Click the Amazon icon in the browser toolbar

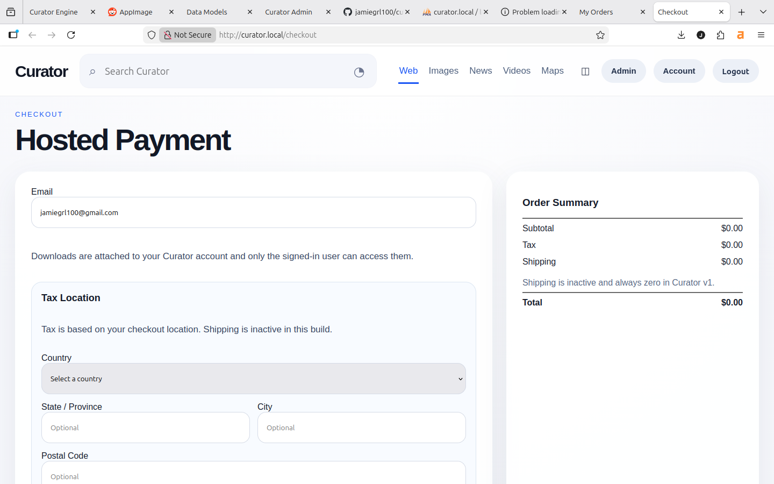pos(740,34)
